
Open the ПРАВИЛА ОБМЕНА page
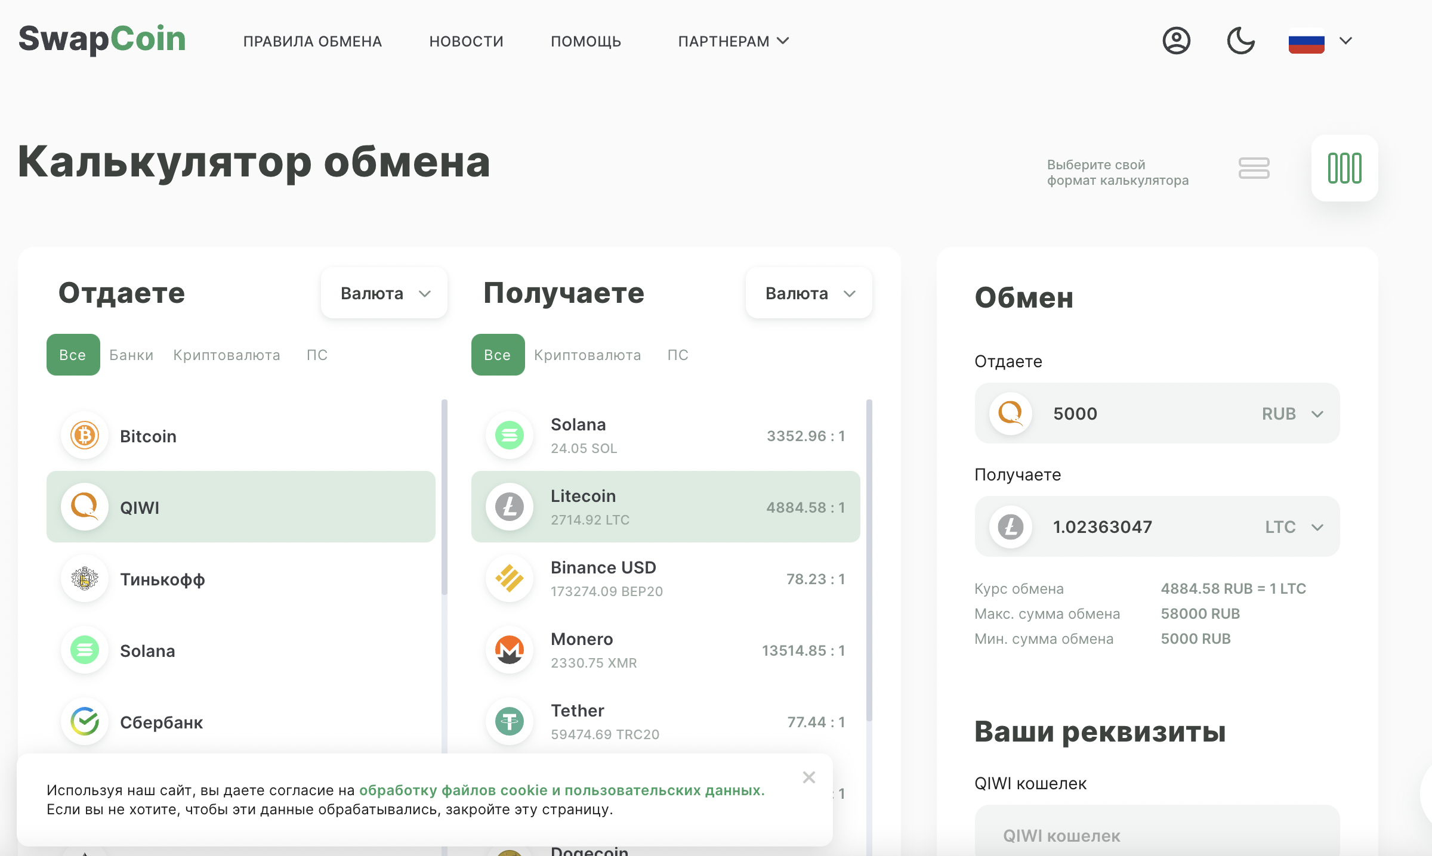pos(313,41)
